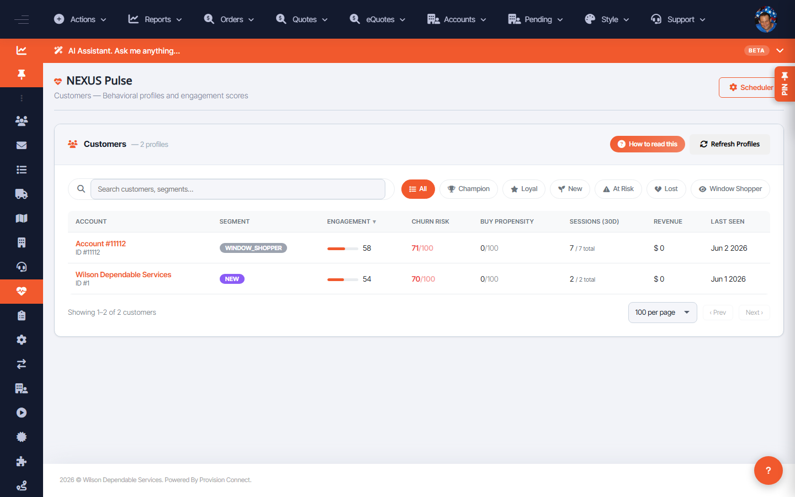Click last seen Jun 1 2026
Image resolution: width=795 pixels, height=497 pixels.
pyautogui.click(x=728, y=279)
